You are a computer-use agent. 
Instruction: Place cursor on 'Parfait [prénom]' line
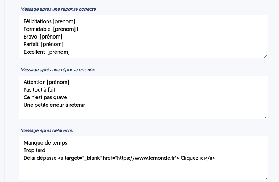coord(44,44)
